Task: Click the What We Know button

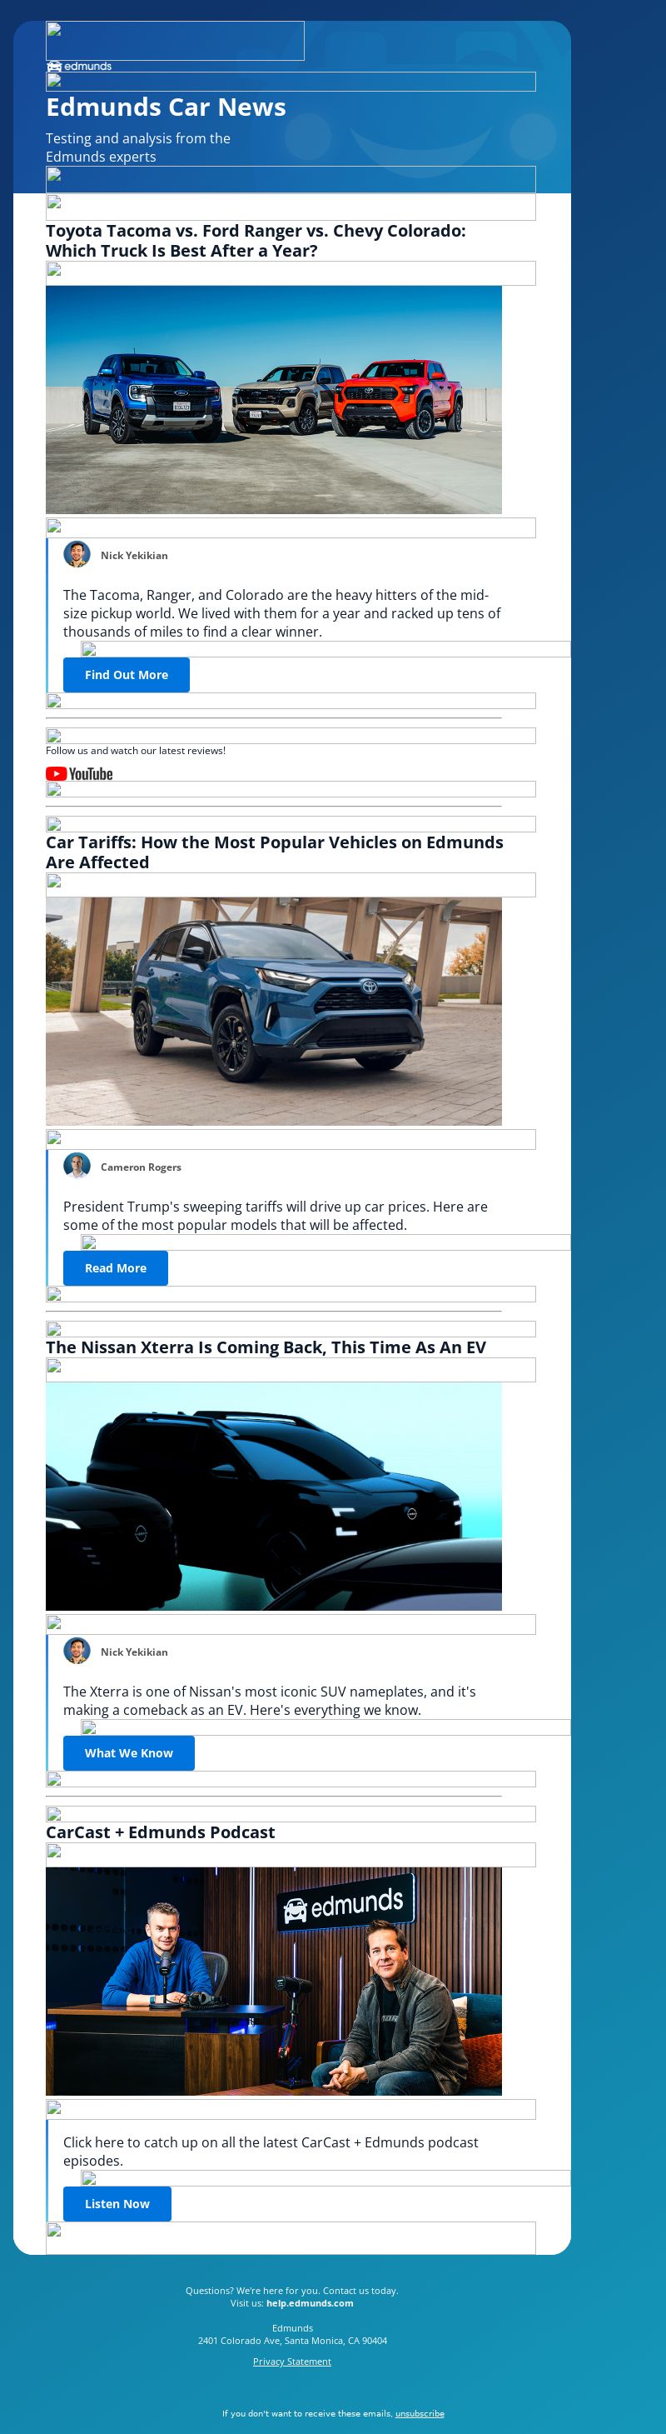Action: click(x=128, y=1752)
